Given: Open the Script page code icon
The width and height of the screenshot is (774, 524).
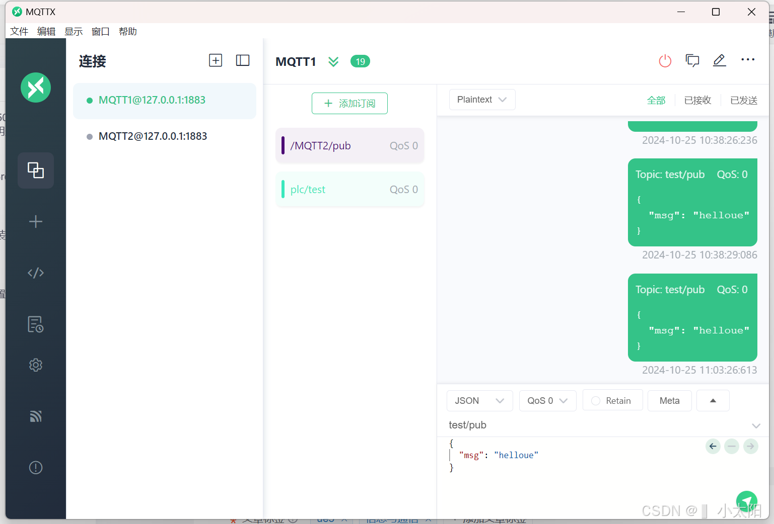Looking at the screenshot, I should (36, 273).
